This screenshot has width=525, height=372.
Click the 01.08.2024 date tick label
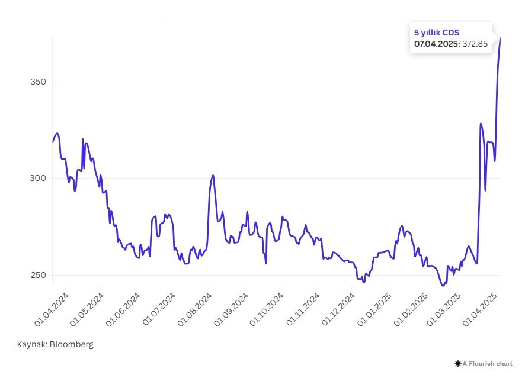point(196,308)
